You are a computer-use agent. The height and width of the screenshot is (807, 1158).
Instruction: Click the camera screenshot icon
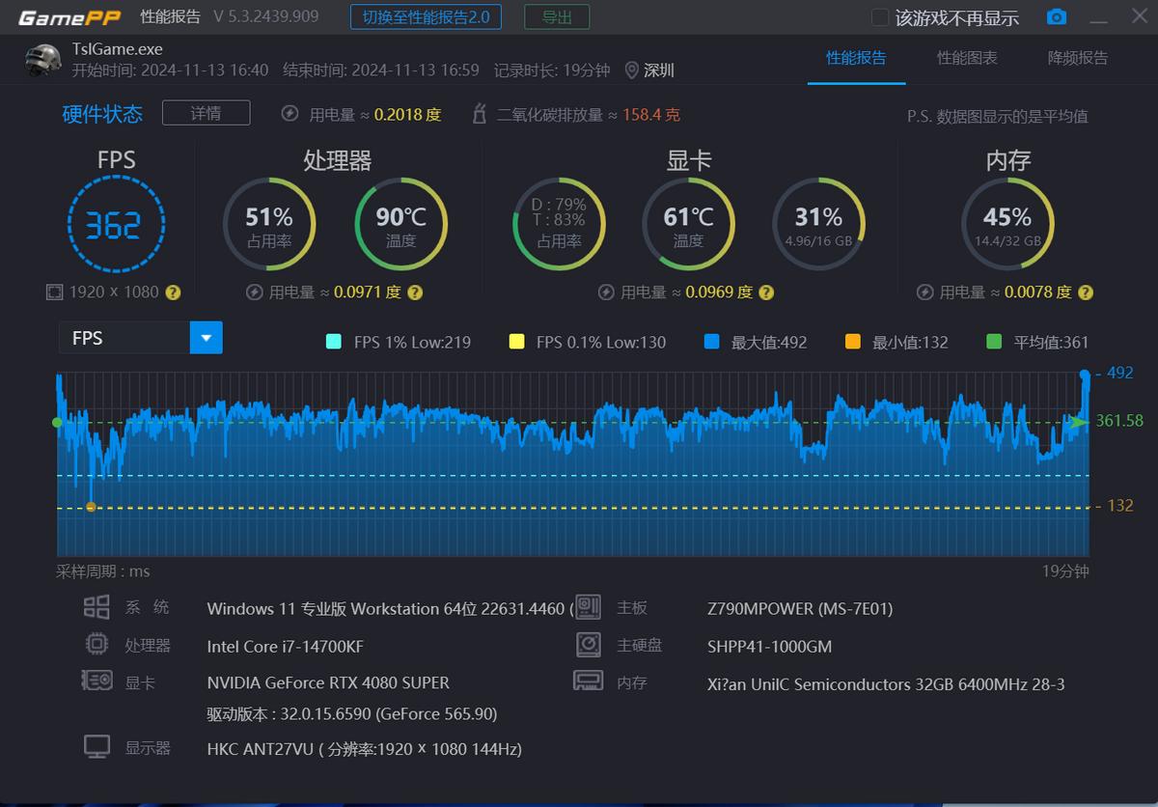(1057, 17)
